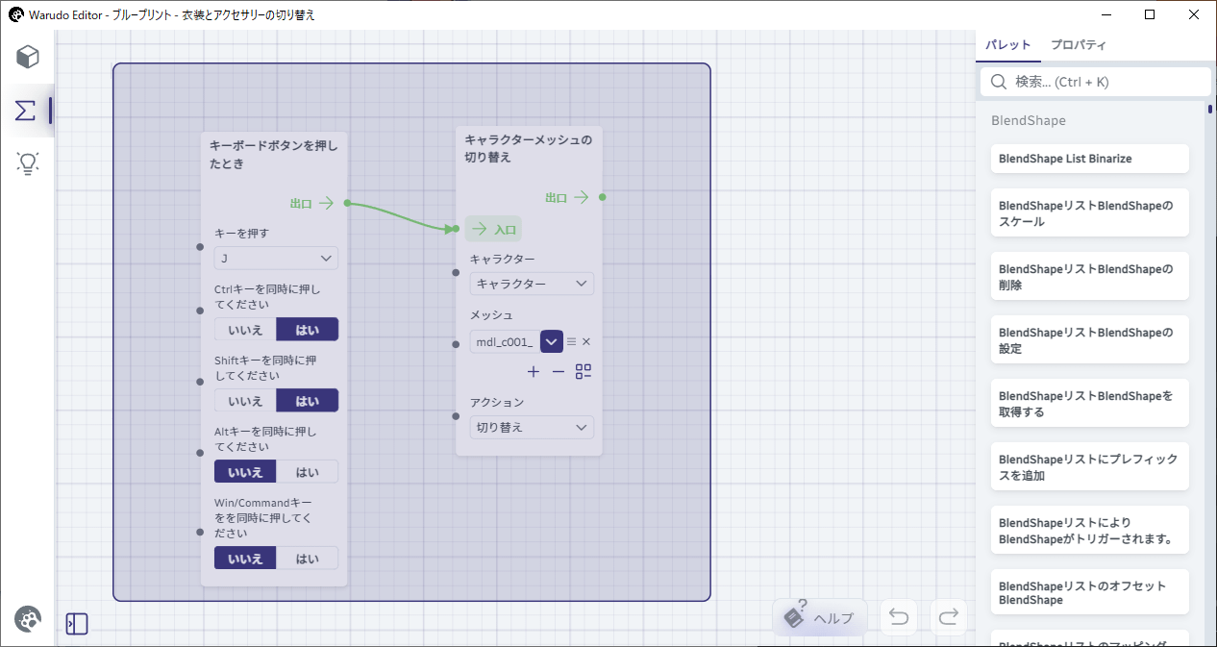Viewport: 1217px width, 647px height.
Task: Click the undo arrow button
Action: [x=899, y=617]
